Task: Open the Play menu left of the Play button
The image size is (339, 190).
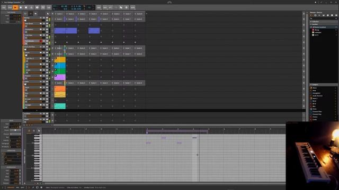Action: (10, 7)
